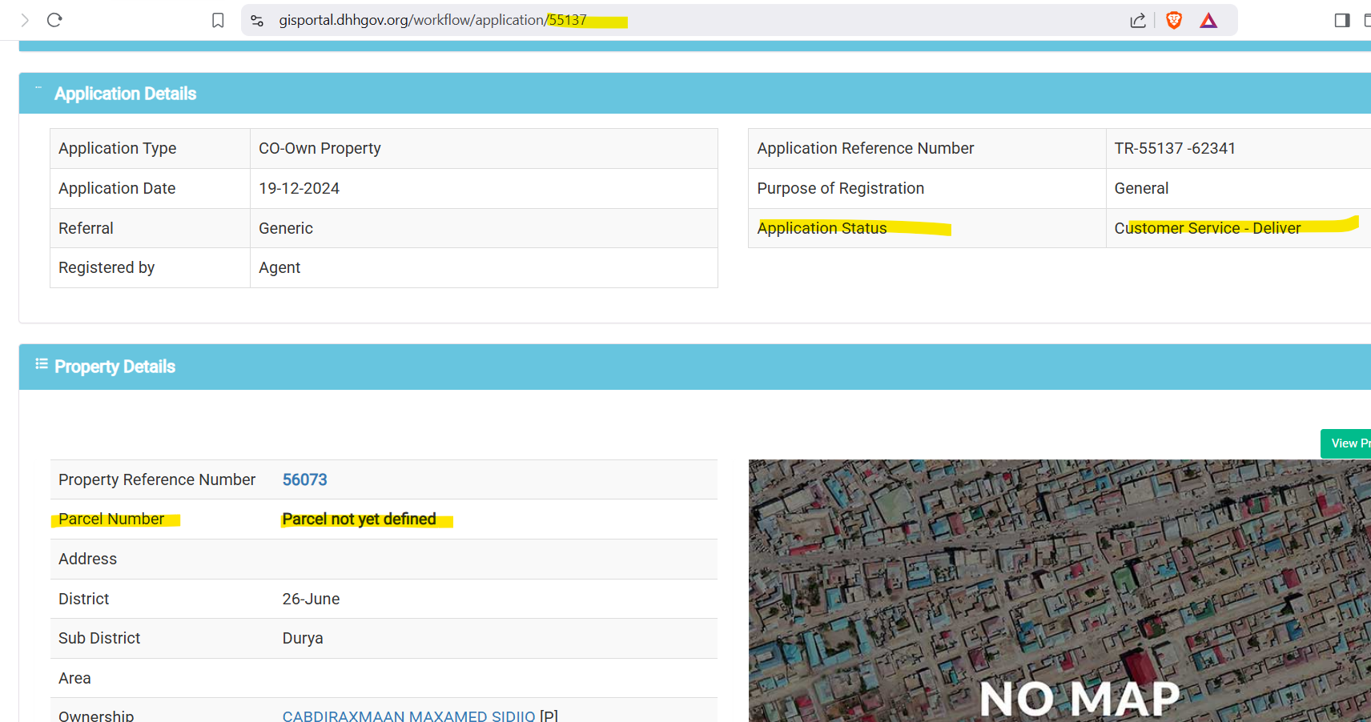Click the Application Type label
This screenshot has width=1371, height=722.
tap(117, 148)
